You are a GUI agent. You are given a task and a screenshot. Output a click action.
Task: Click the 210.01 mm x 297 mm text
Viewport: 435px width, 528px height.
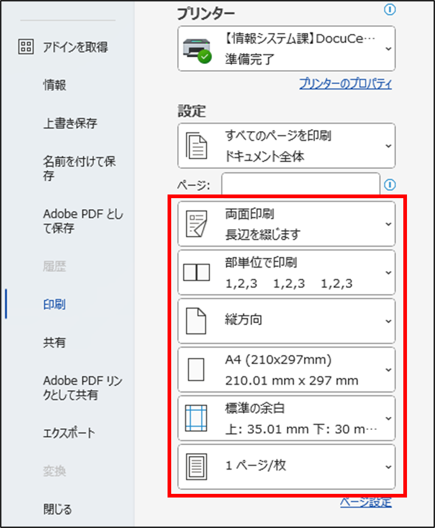pos(292,380)
